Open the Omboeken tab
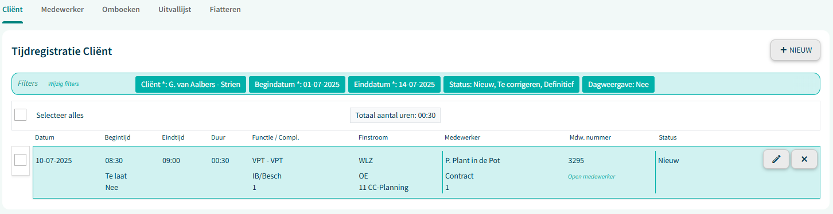833x214 pixels. (121, 9)
